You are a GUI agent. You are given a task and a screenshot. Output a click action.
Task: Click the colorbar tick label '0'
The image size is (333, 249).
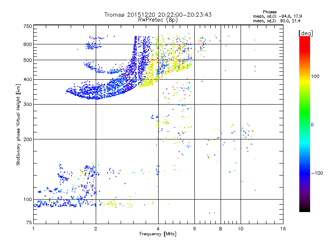point(312,124)
